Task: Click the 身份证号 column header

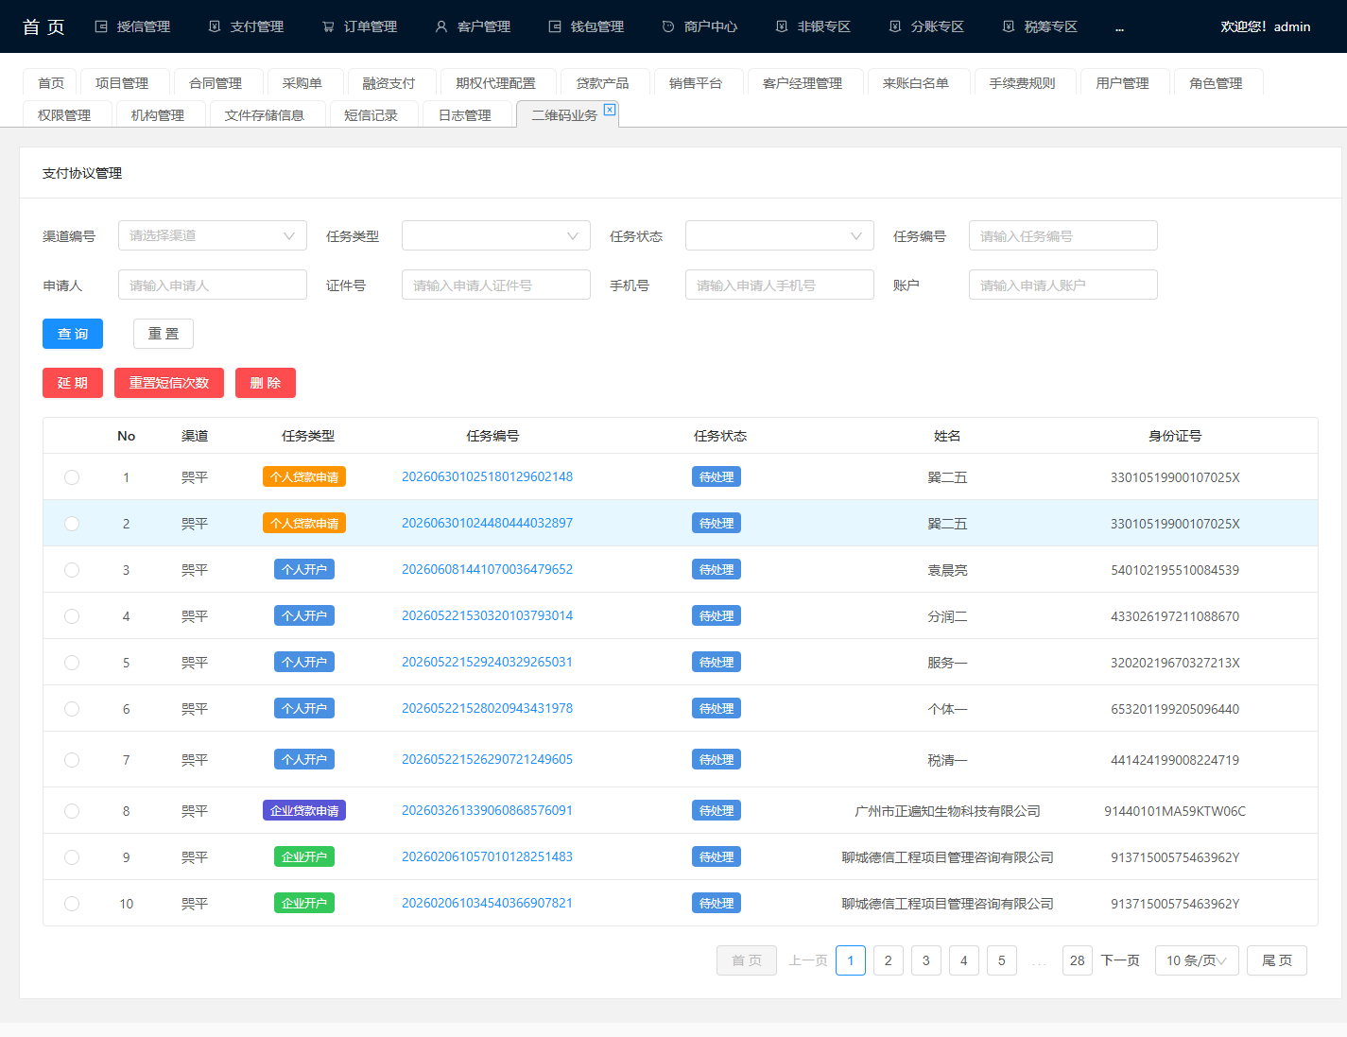Action: pos(1175,436)
